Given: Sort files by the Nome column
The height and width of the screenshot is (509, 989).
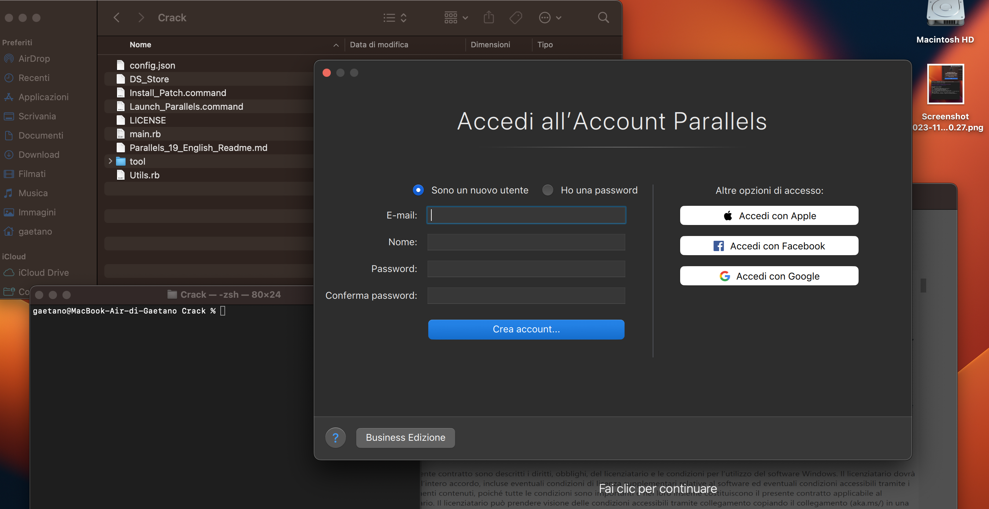Looking at the screenshot, I should click(x=140, y=45).
